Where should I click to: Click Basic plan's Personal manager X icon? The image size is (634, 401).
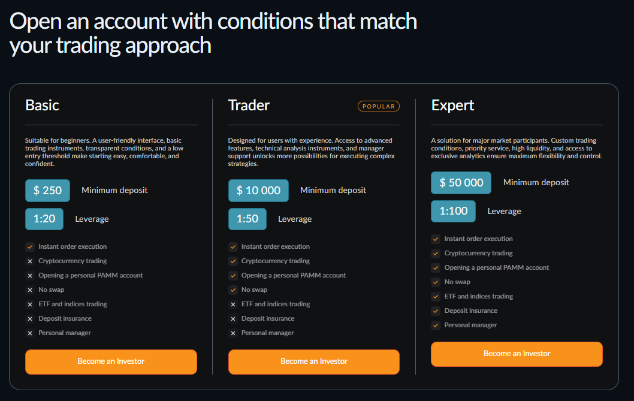(30, 333)
